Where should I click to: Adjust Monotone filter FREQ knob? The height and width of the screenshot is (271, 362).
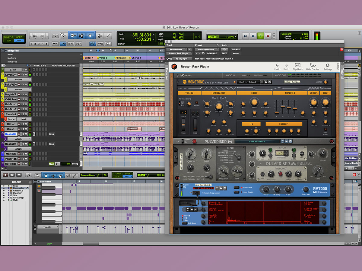pos(254,102)
